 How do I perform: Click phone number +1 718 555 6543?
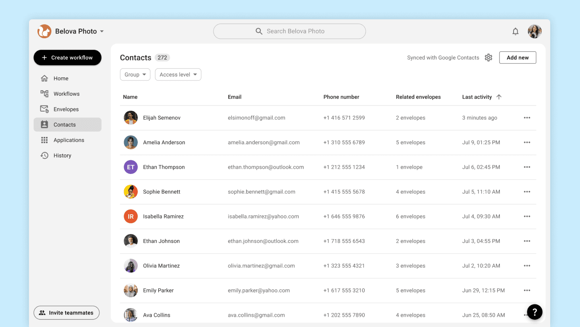pos(344,241)
